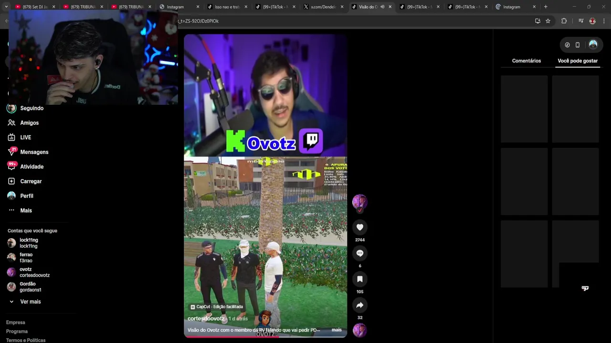611x343 pixels.
Task: Switch to the last Instagram browser tab
Action: pyautogui.click(x=516, y=7)
